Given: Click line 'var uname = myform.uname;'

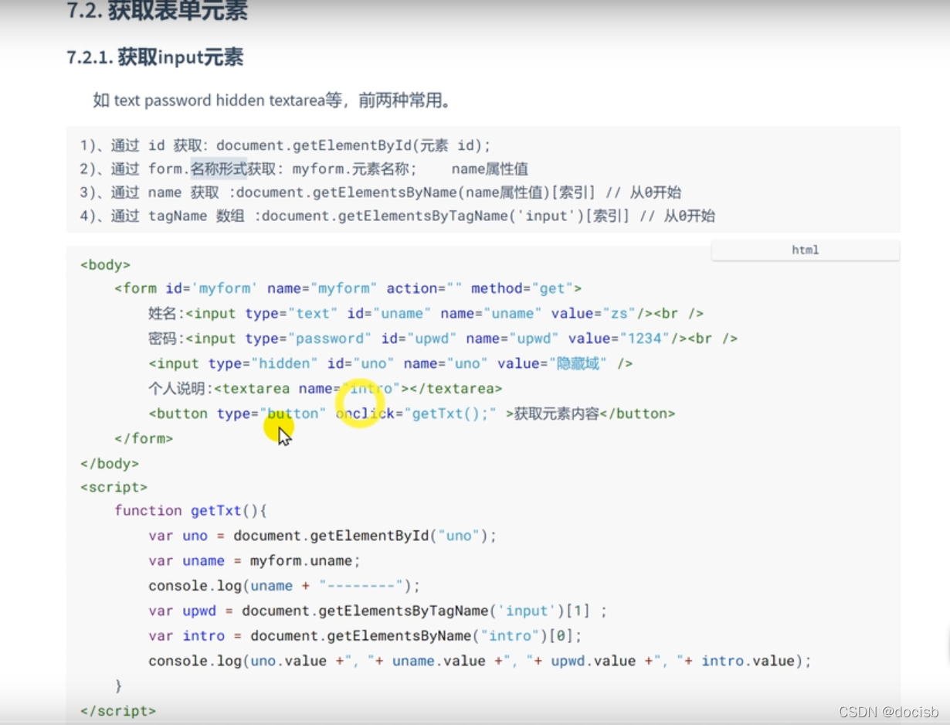Looking at the screenshot, I should [x=255, y=561].
